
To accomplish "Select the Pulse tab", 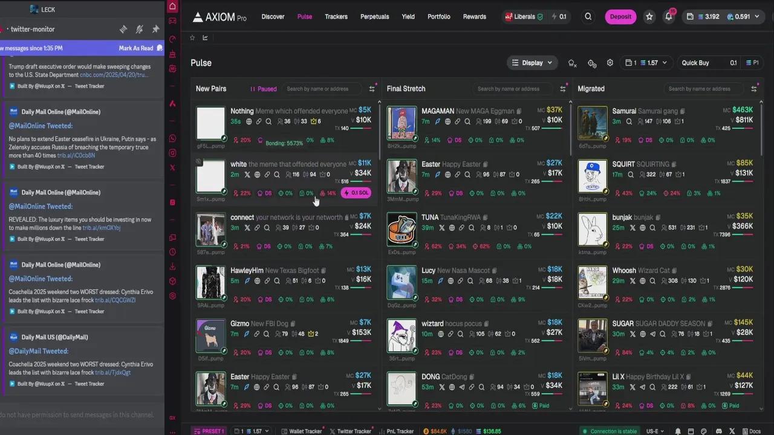I will click(x=305, y=17).
